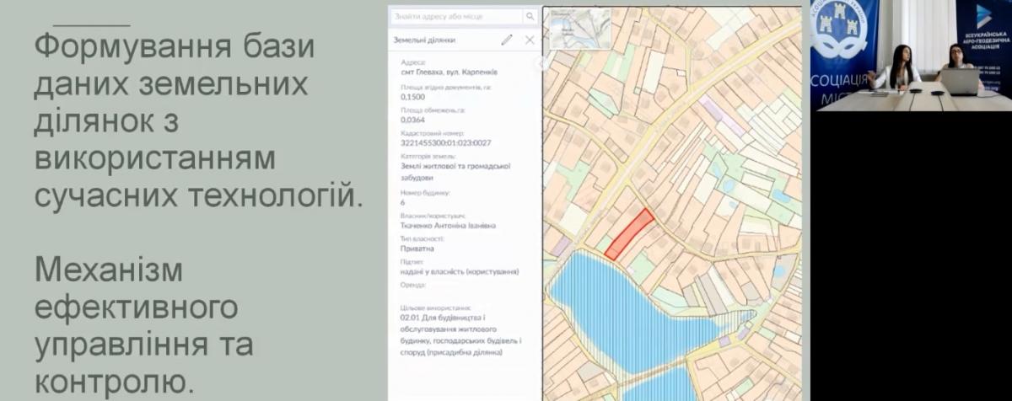Click the Земельні ділянки panel title
The width and height of the screenshot is (1012, 401).
(x=424, y=40)
